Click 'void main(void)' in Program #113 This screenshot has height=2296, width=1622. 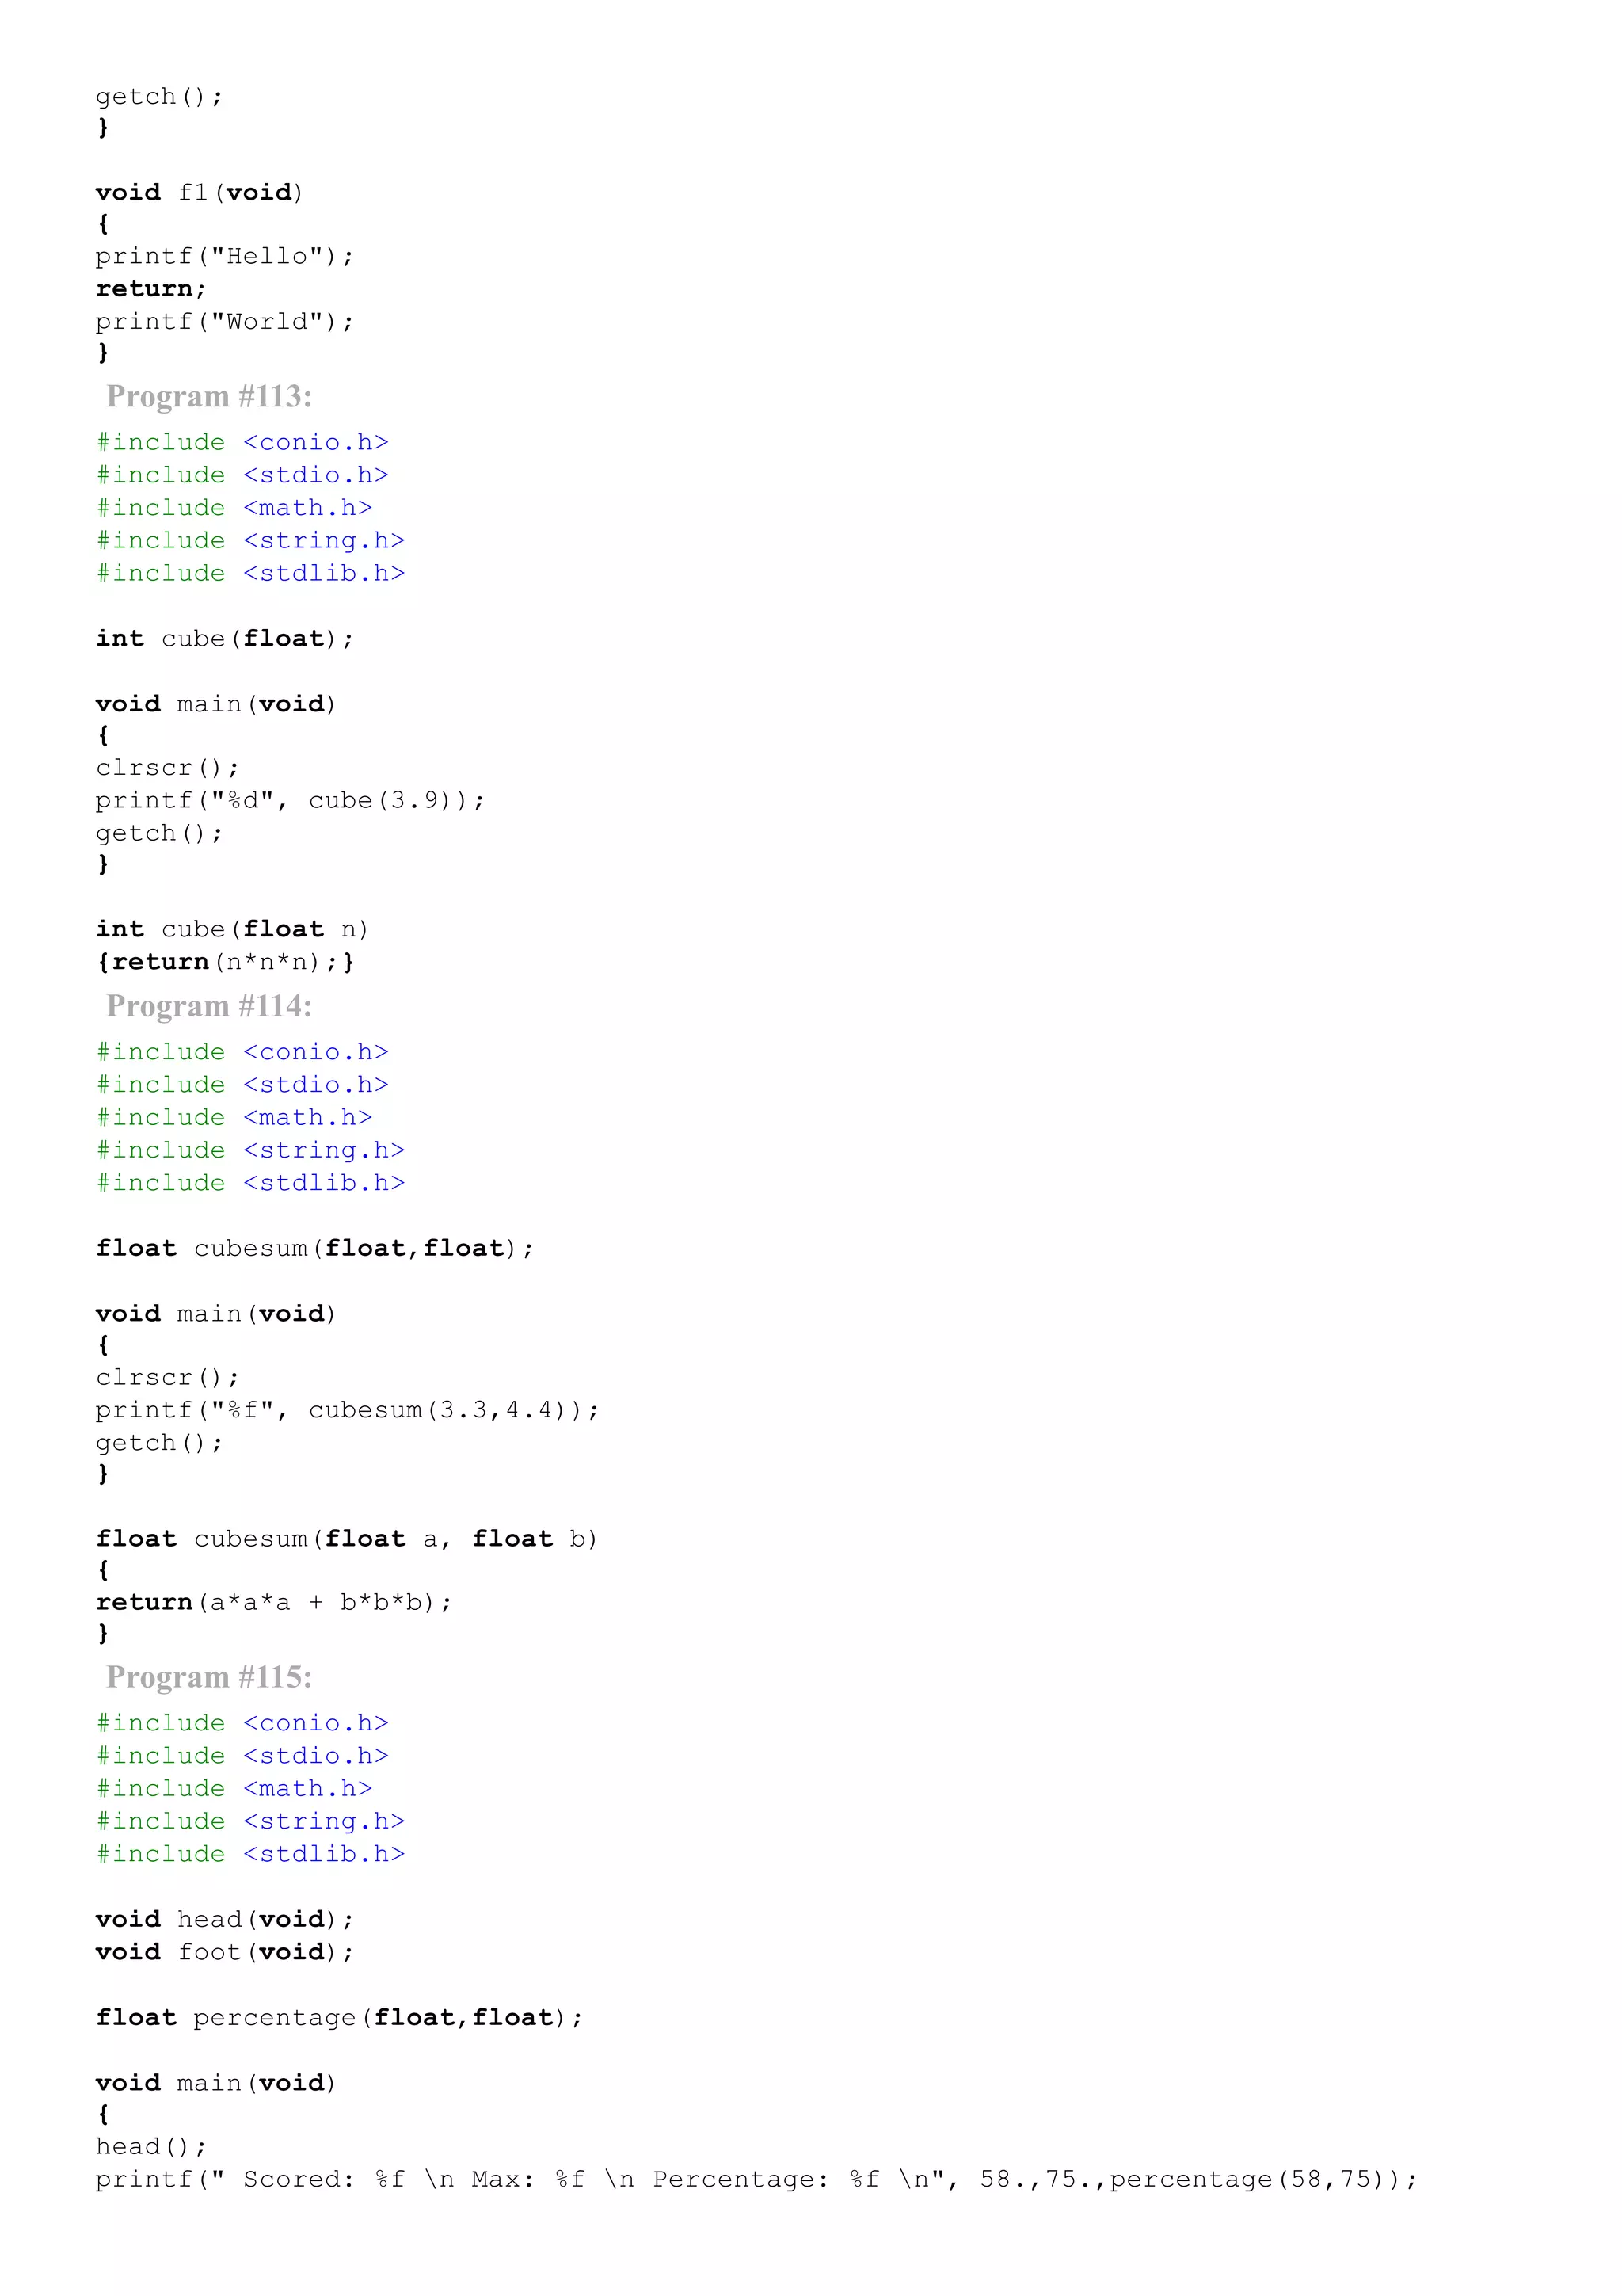coord(216,704)
